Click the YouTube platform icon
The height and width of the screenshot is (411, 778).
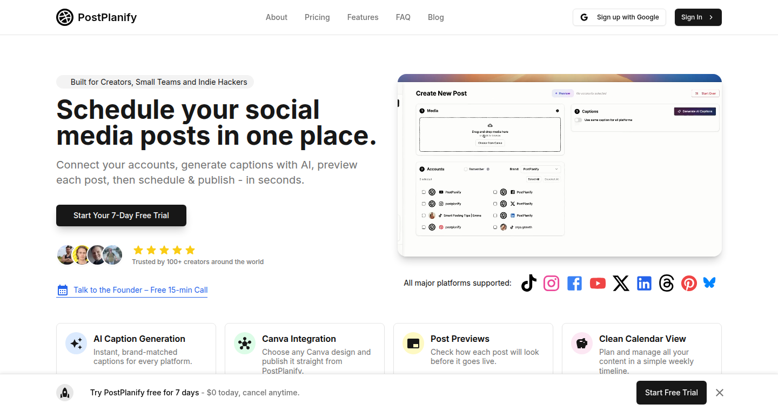coord(598,283)
